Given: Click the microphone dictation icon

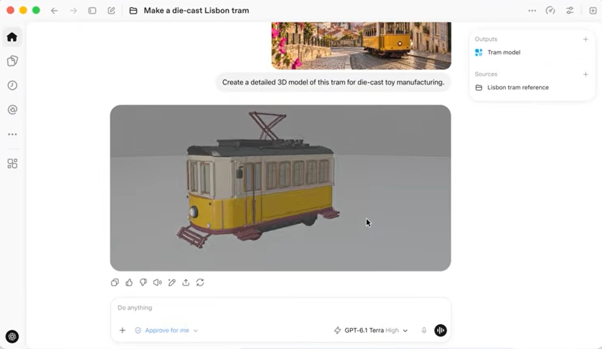Looking at the screenshot, I should (424, 330).
